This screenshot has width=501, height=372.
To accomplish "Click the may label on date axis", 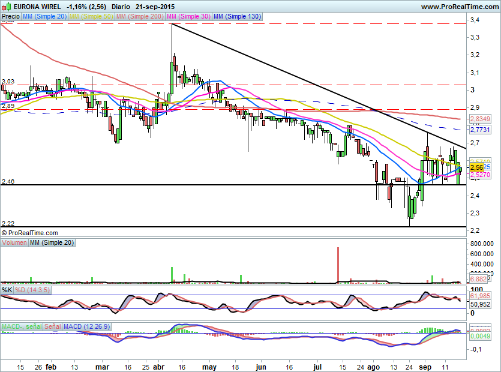I will coord(209,367).
